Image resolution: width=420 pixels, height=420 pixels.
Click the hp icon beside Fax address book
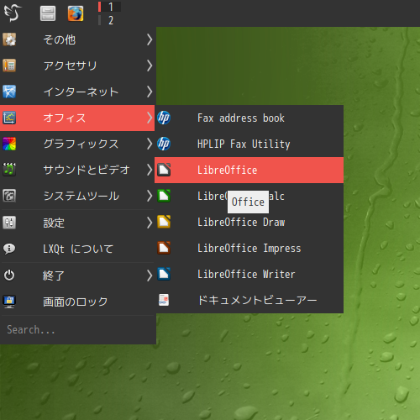[x=164, y=118]
